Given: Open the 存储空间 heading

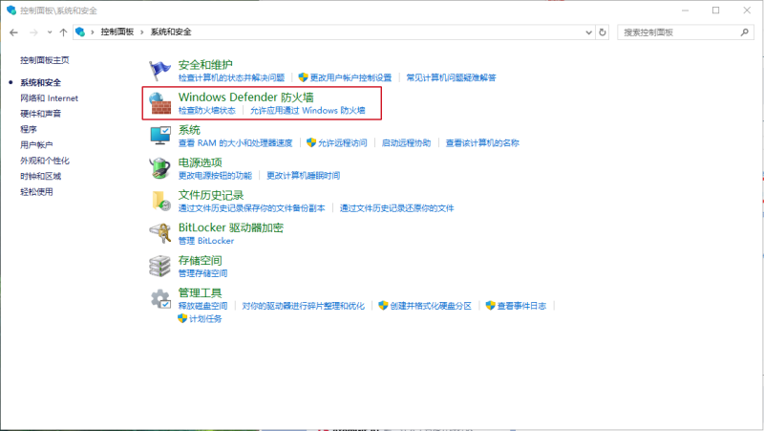Looking at the screenshot, I should point(200,260).
